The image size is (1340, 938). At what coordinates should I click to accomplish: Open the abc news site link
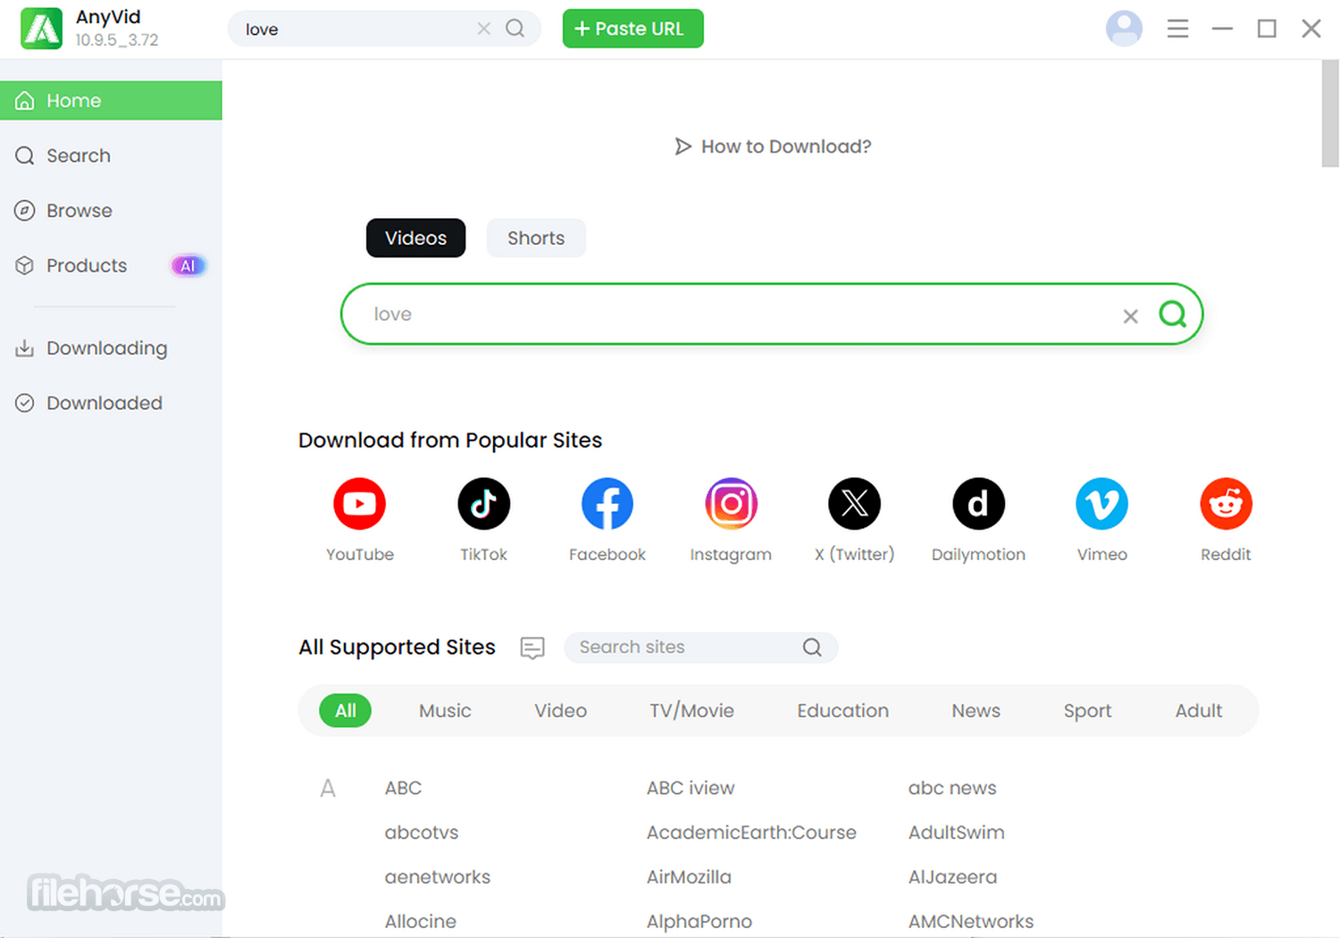(952, 788)
